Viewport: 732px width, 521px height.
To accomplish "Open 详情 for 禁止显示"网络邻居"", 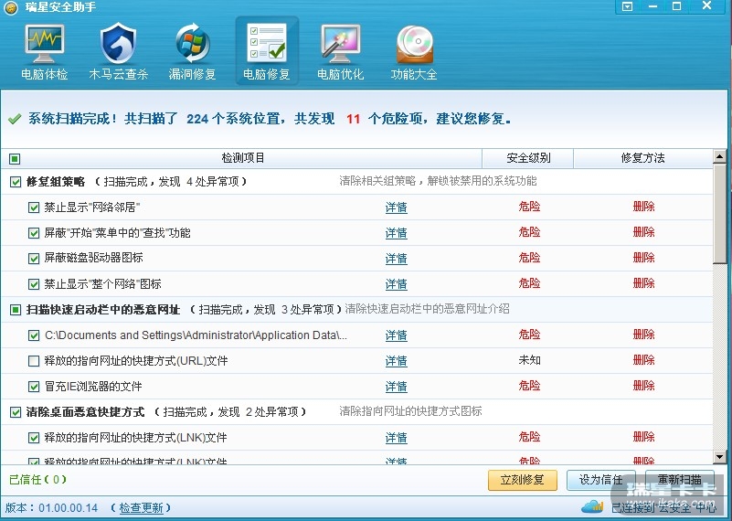I will [x=397, y=207].
